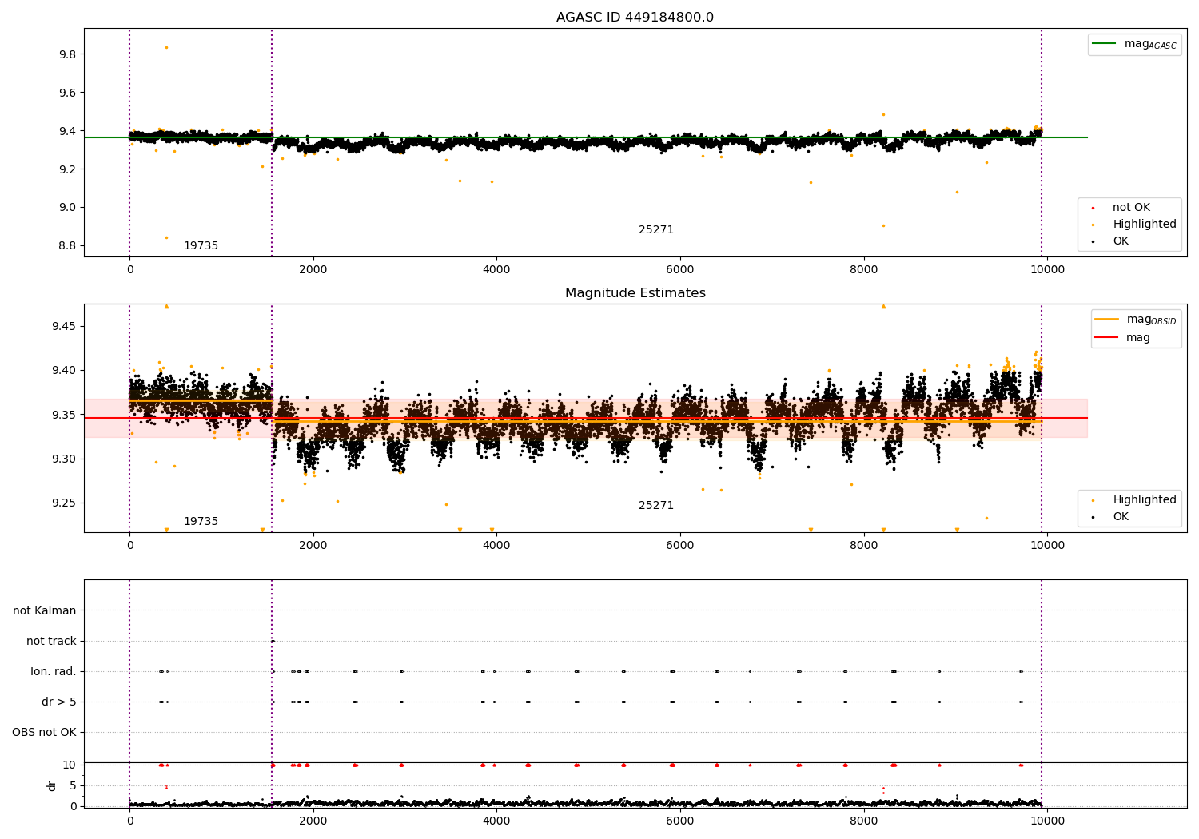This screenshot has width=1199, height=839.
Task: Click the 25271 OBSID label in top plot
Action: pyautogui.click(x=655, y=230)
